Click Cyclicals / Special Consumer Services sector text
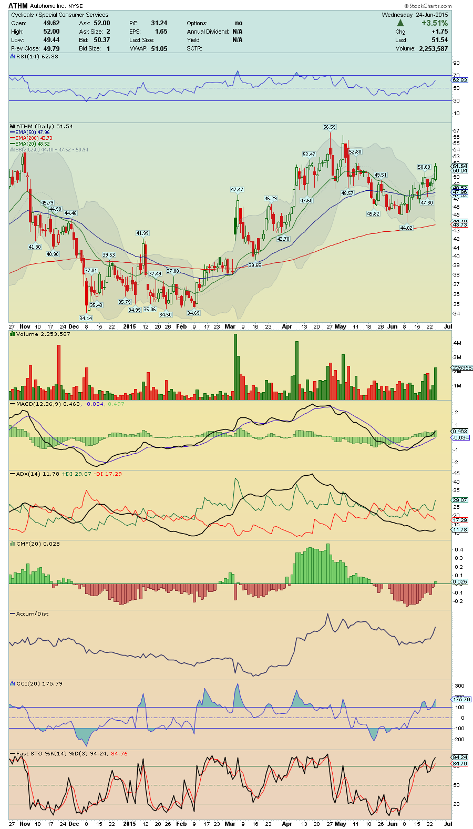Viewport: 473px width, 829px height. [x=60, y=15]
